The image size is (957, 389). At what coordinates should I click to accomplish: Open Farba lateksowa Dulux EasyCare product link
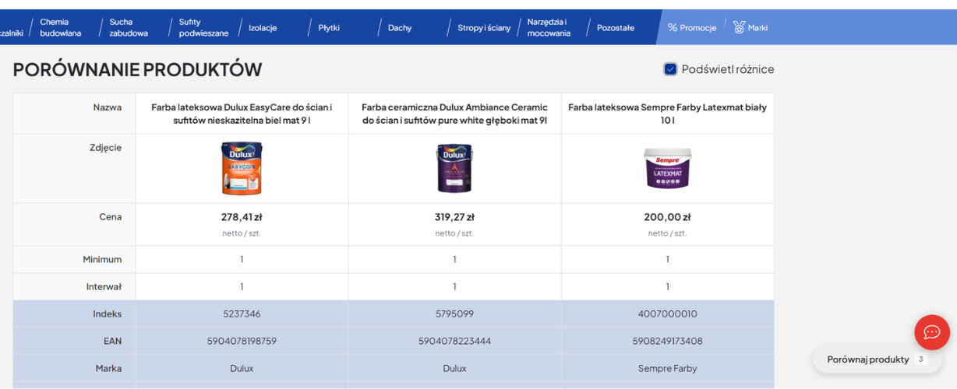[x=242, y=114]
